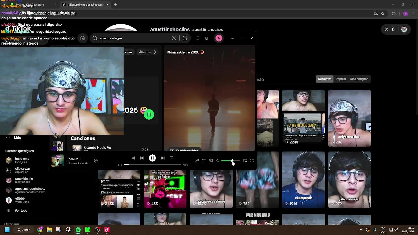Screen dimensions: 418x235
Task: Open TikTok video with 286 views
Action: [x=349, y=118]
